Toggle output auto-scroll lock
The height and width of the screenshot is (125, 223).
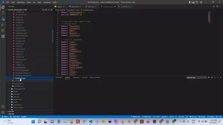212,77
